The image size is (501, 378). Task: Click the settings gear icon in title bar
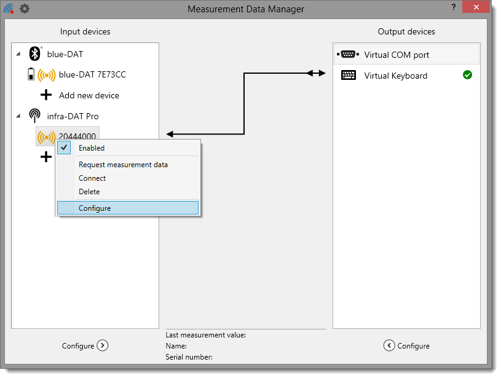coord(25,9)
